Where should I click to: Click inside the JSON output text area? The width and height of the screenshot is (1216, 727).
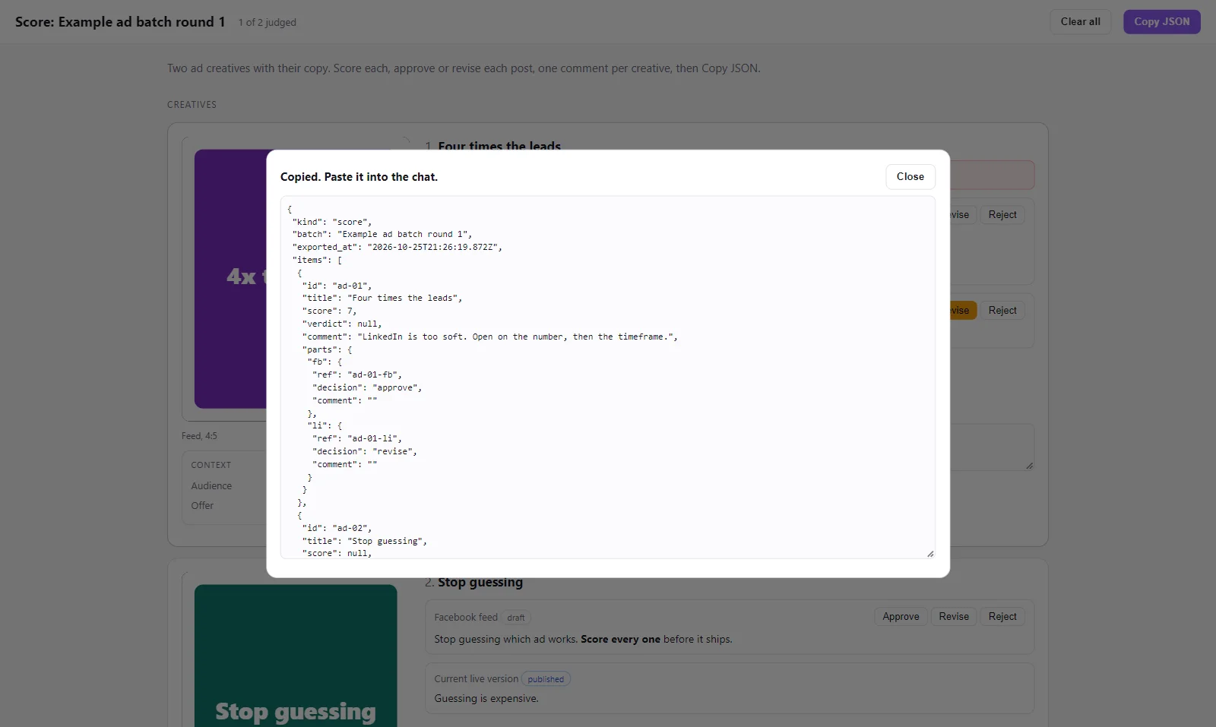[x=607, y=378]
